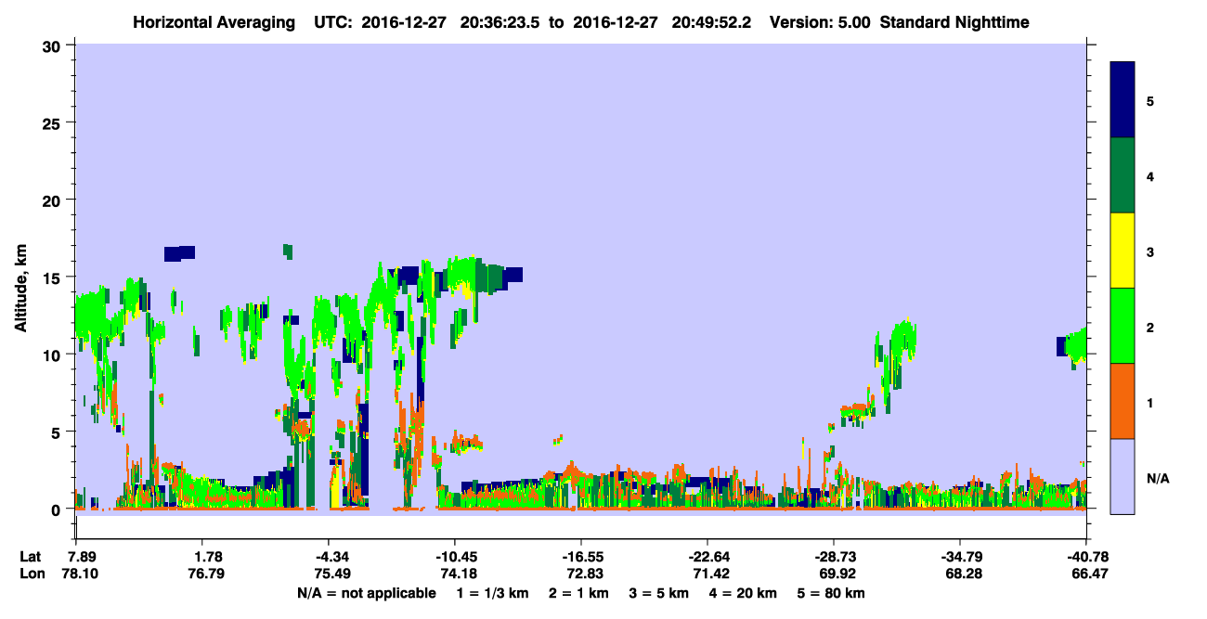Click the dark blue color bar segment 5
This screenshot has height=619, width=1207.
pyautogui.click(x=1123, y=99)
